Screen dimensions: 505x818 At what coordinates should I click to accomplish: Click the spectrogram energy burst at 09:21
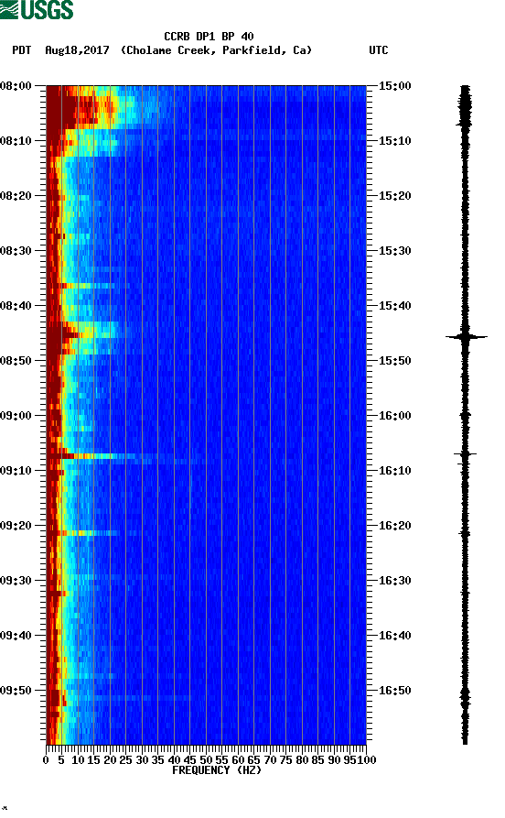coord(83,533)
